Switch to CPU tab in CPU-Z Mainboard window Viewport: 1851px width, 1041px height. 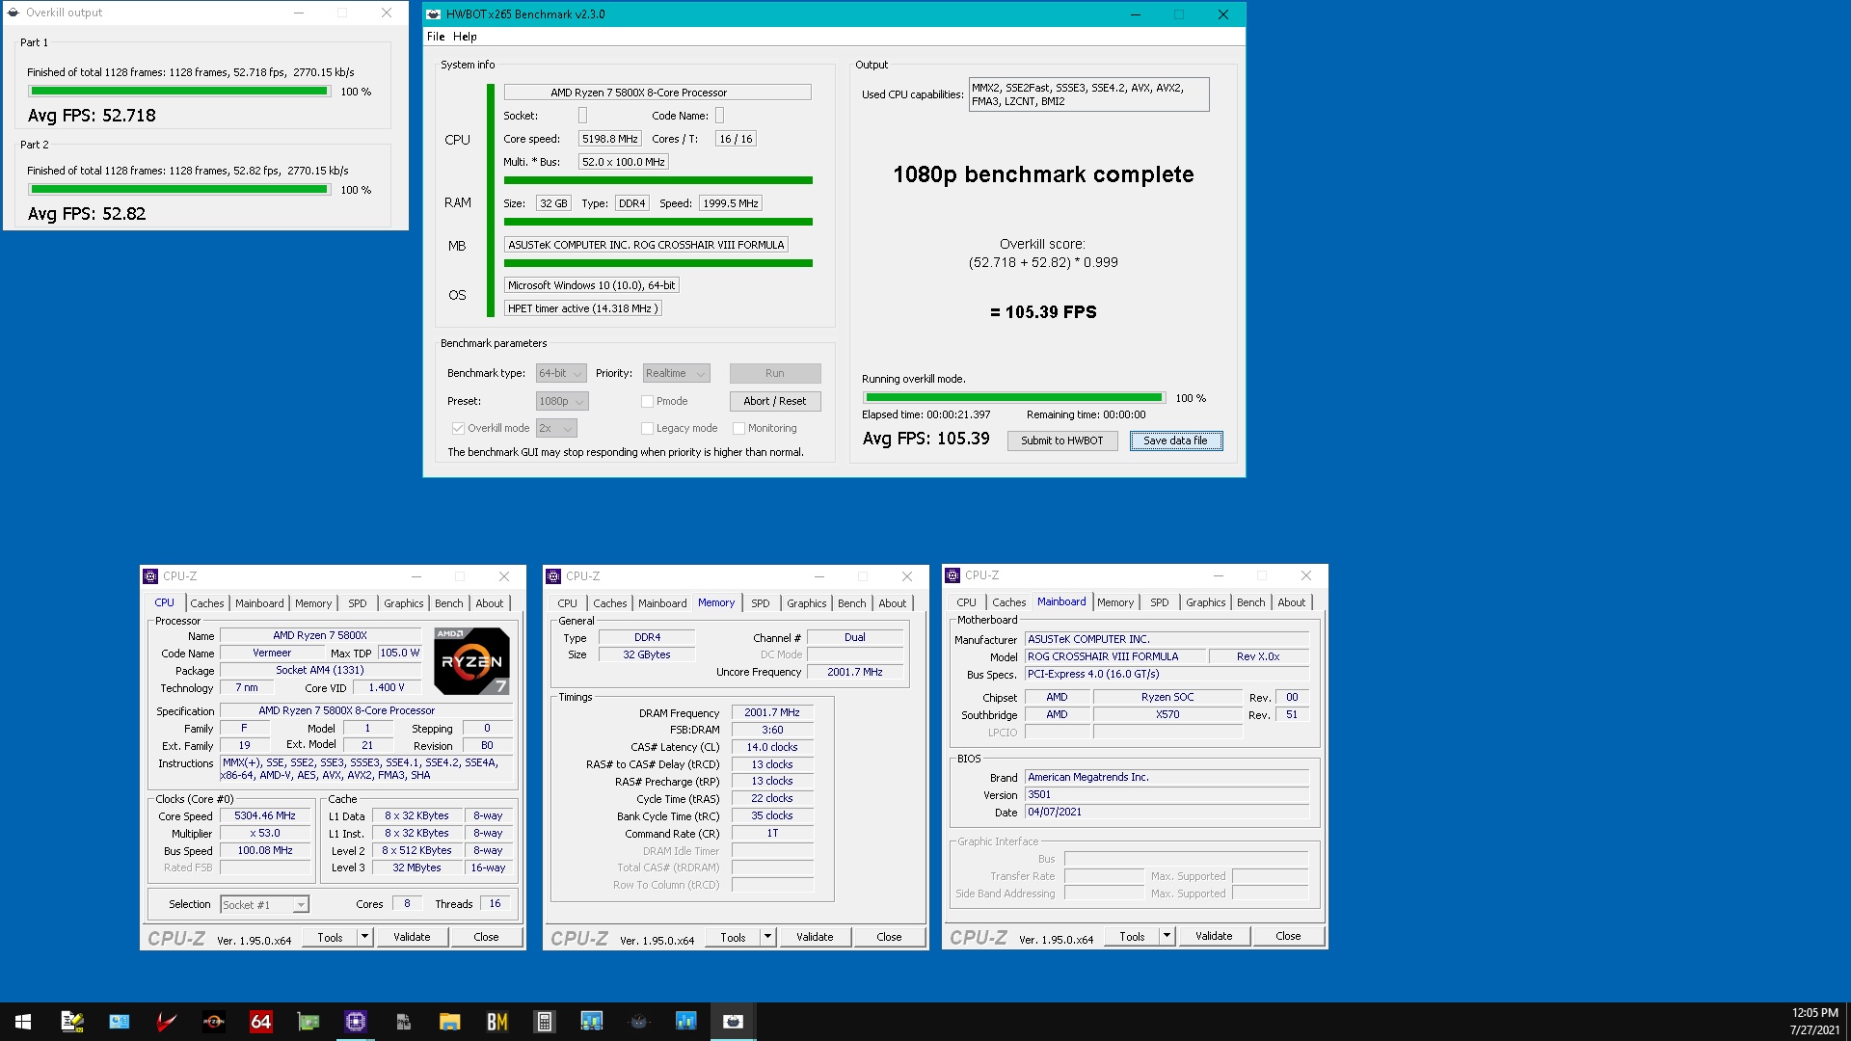[x=966, y=602]
